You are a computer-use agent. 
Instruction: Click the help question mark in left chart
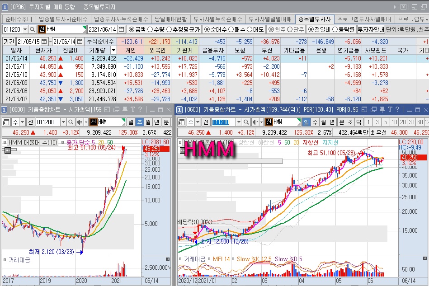(x=140, y=110)
